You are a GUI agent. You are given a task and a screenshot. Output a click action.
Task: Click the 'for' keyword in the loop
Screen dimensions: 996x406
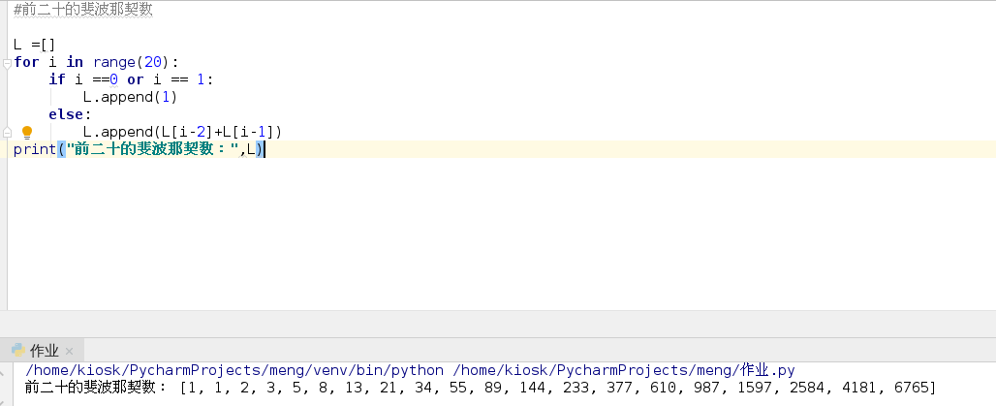click(x=27, y=62)
